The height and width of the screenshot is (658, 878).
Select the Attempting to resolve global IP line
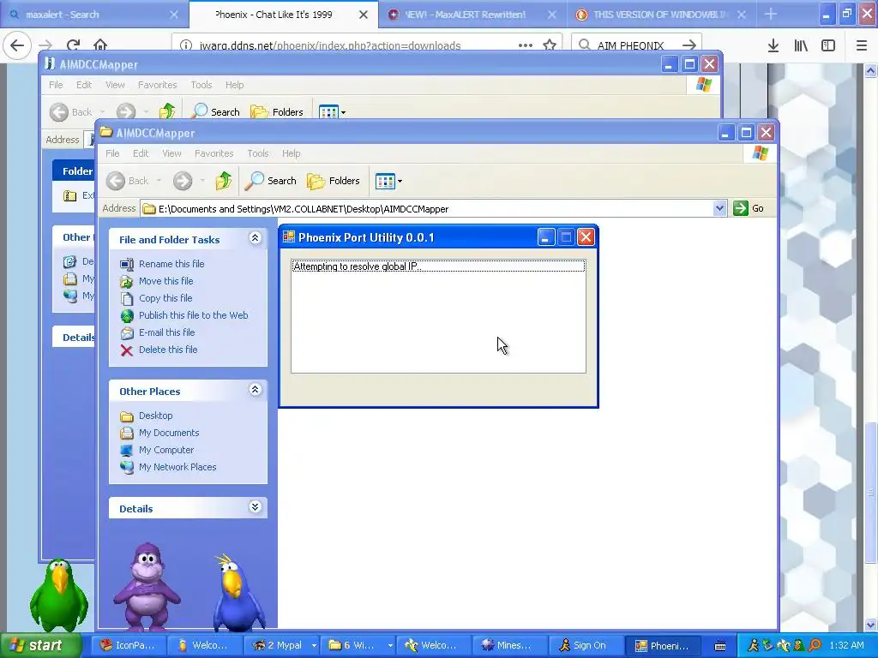(438, 266)
